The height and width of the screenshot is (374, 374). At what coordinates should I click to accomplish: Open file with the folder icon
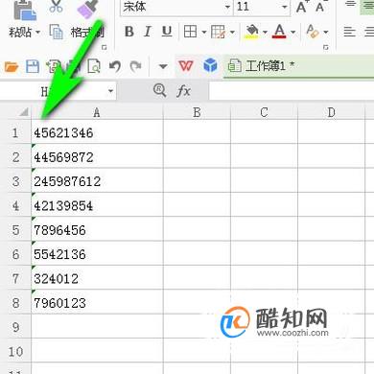[x=12, y=67]
